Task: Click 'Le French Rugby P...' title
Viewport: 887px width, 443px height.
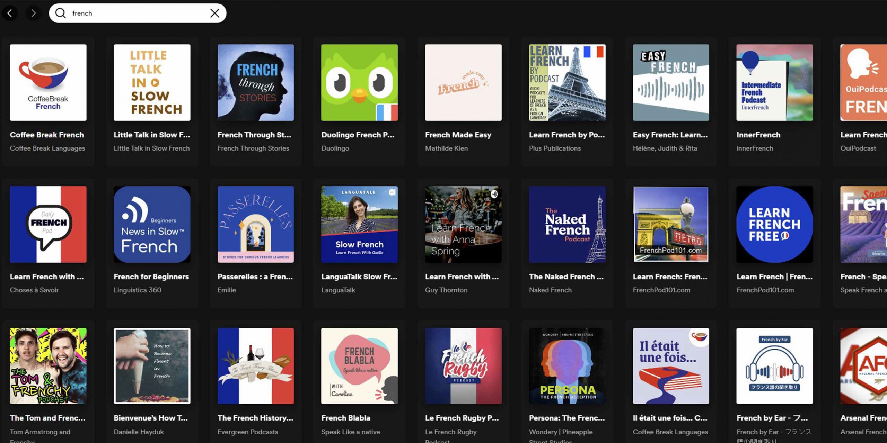Action: point(462,418)
